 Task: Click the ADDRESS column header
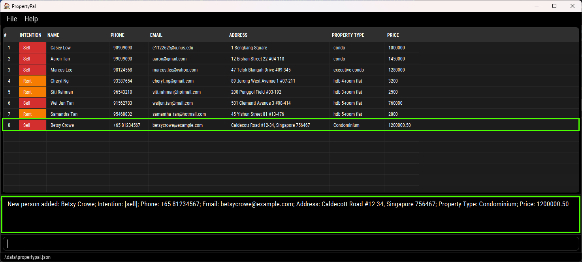coord(238,35)
